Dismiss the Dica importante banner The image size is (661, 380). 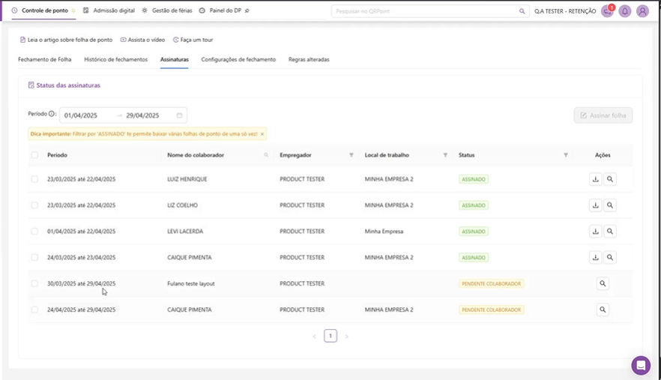pyautogui.click(x=262, y=134)
